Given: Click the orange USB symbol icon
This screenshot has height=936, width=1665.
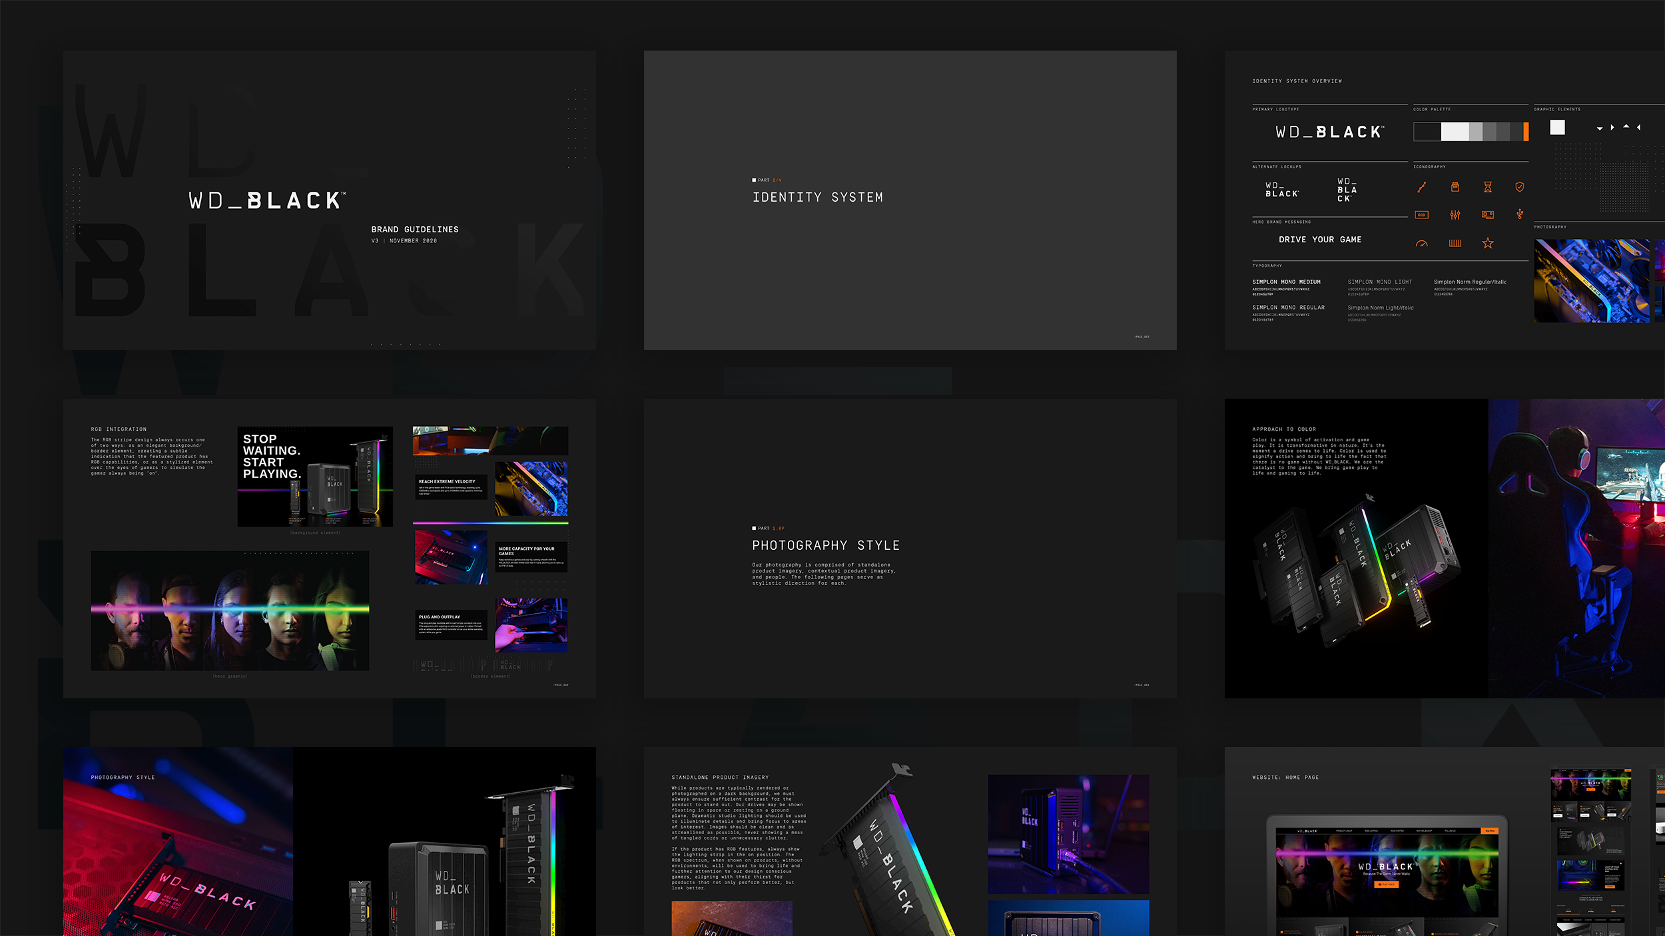Looking at the screenshot, I should [x=1519, y=214].
